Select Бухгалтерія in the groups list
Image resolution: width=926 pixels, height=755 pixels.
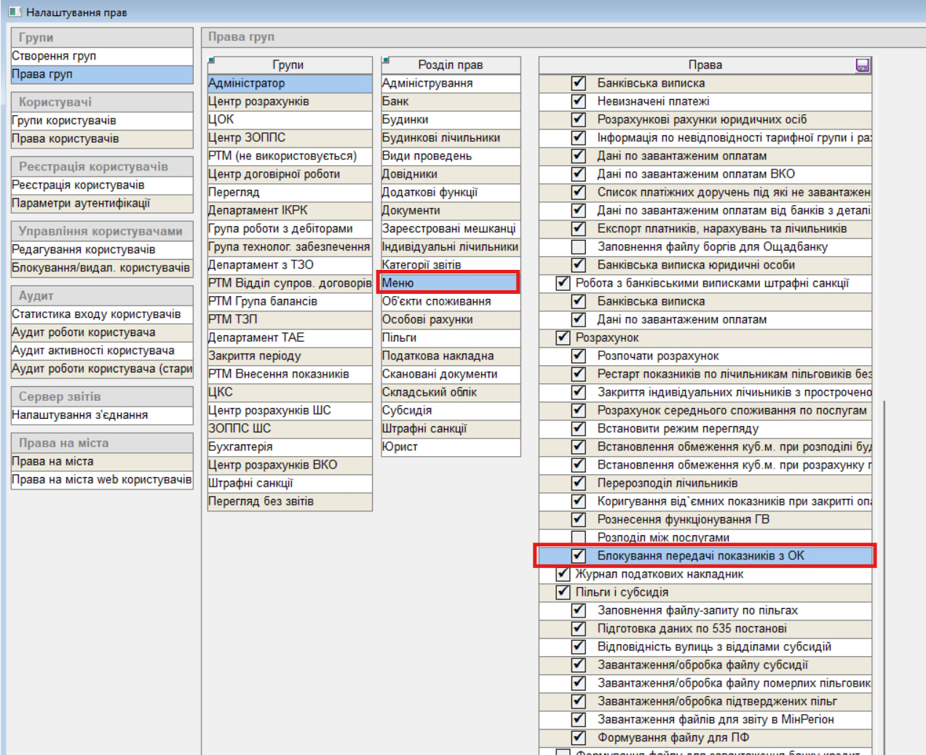point(240,447)
